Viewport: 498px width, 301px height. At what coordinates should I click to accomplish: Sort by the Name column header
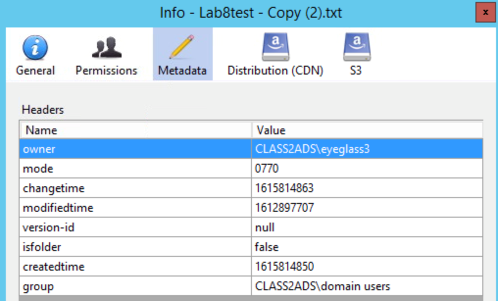(132, 130)
